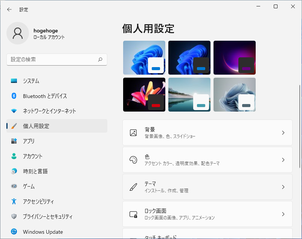Apply the colorful flower dark theme
This screenshot has width=302, height=239.
point(144,95)
